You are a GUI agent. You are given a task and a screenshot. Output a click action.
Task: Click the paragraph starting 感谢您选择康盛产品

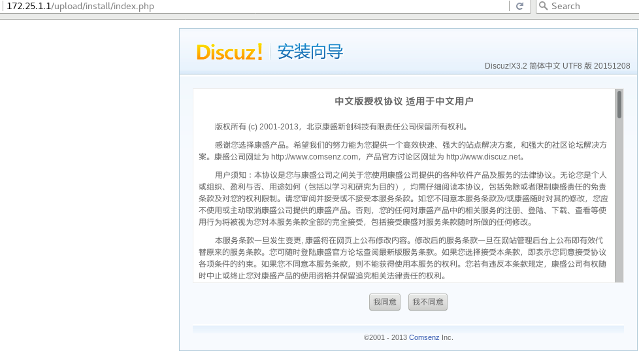pos(402,151)
